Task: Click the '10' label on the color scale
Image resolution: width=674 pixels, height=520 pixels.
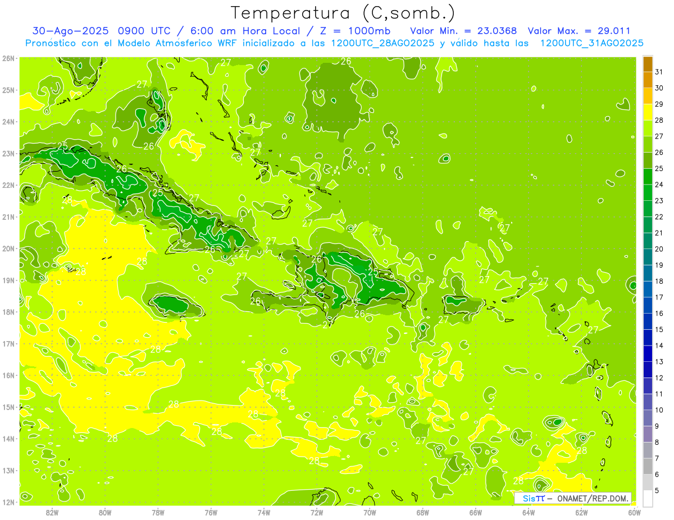Action: pyautogui.click(x=659, y=409)
